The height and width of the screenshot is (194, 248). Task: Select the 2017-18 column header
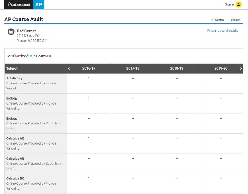(133, 68)
